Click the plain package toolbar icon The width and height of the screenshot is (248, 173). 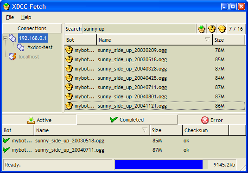pos(222,29)
